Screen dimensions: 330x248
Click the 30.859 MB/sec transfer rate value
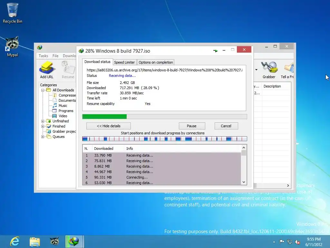(132, 93)
